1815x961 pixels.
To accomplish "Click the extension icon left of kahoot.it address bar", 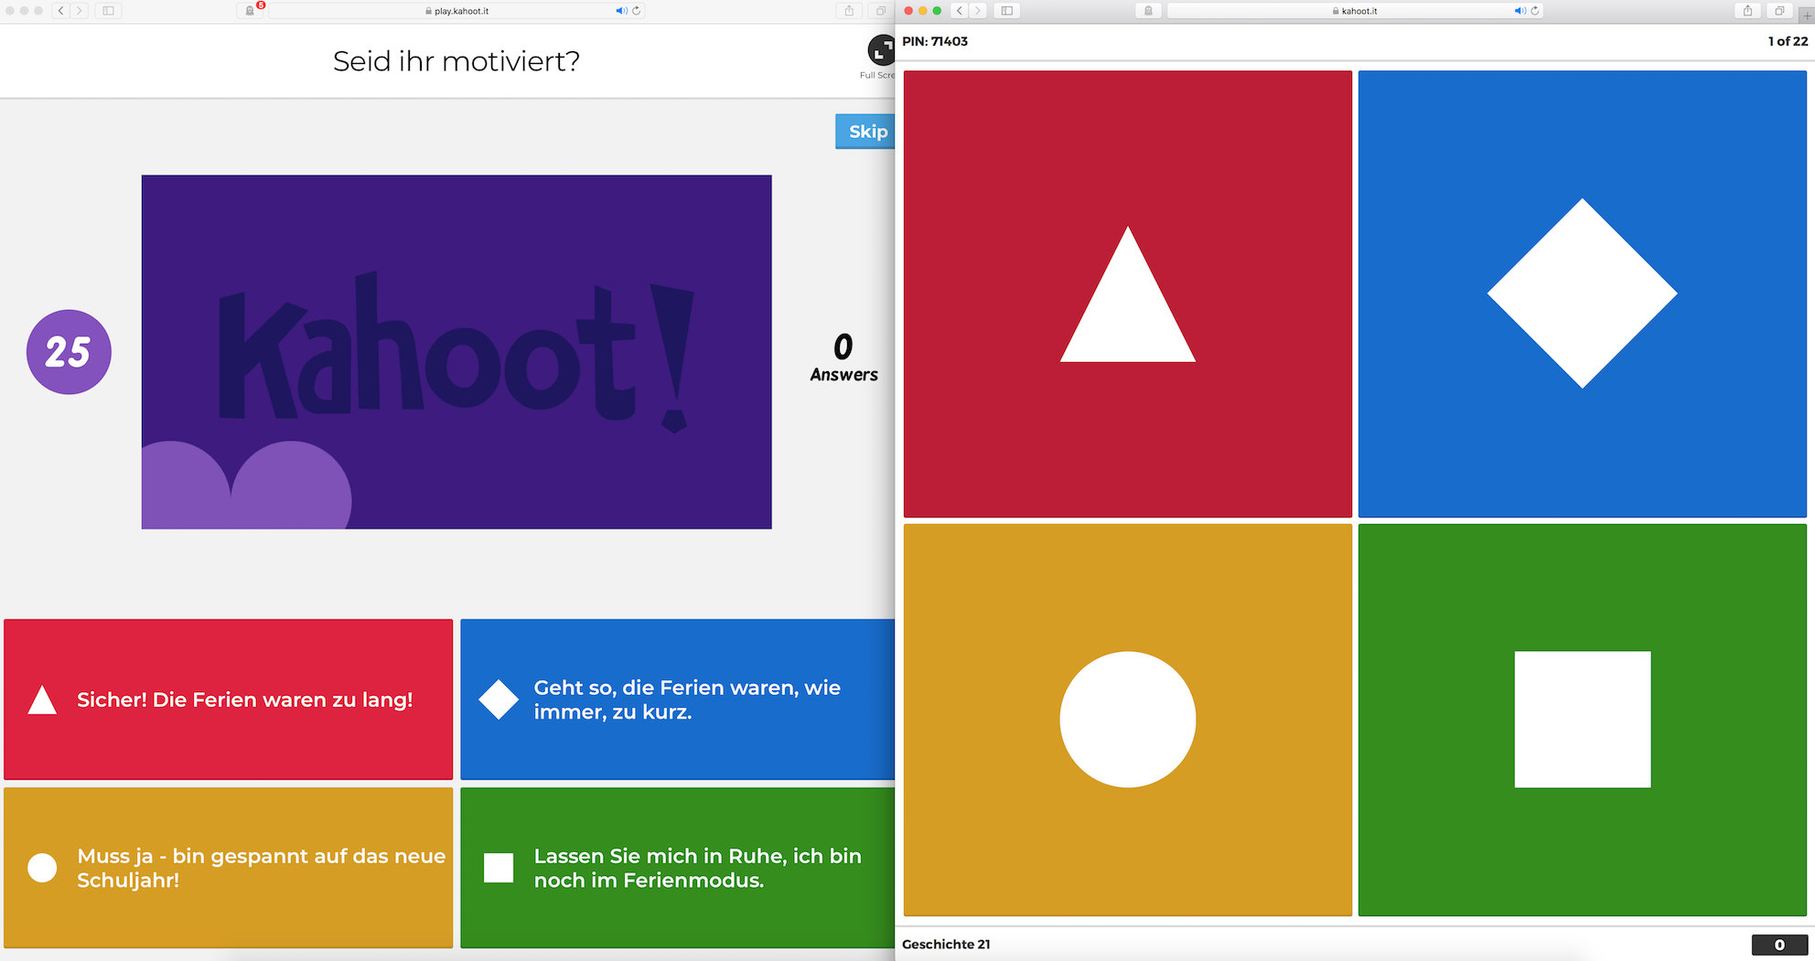I will pyautogui.click(x=1149, y=11).
